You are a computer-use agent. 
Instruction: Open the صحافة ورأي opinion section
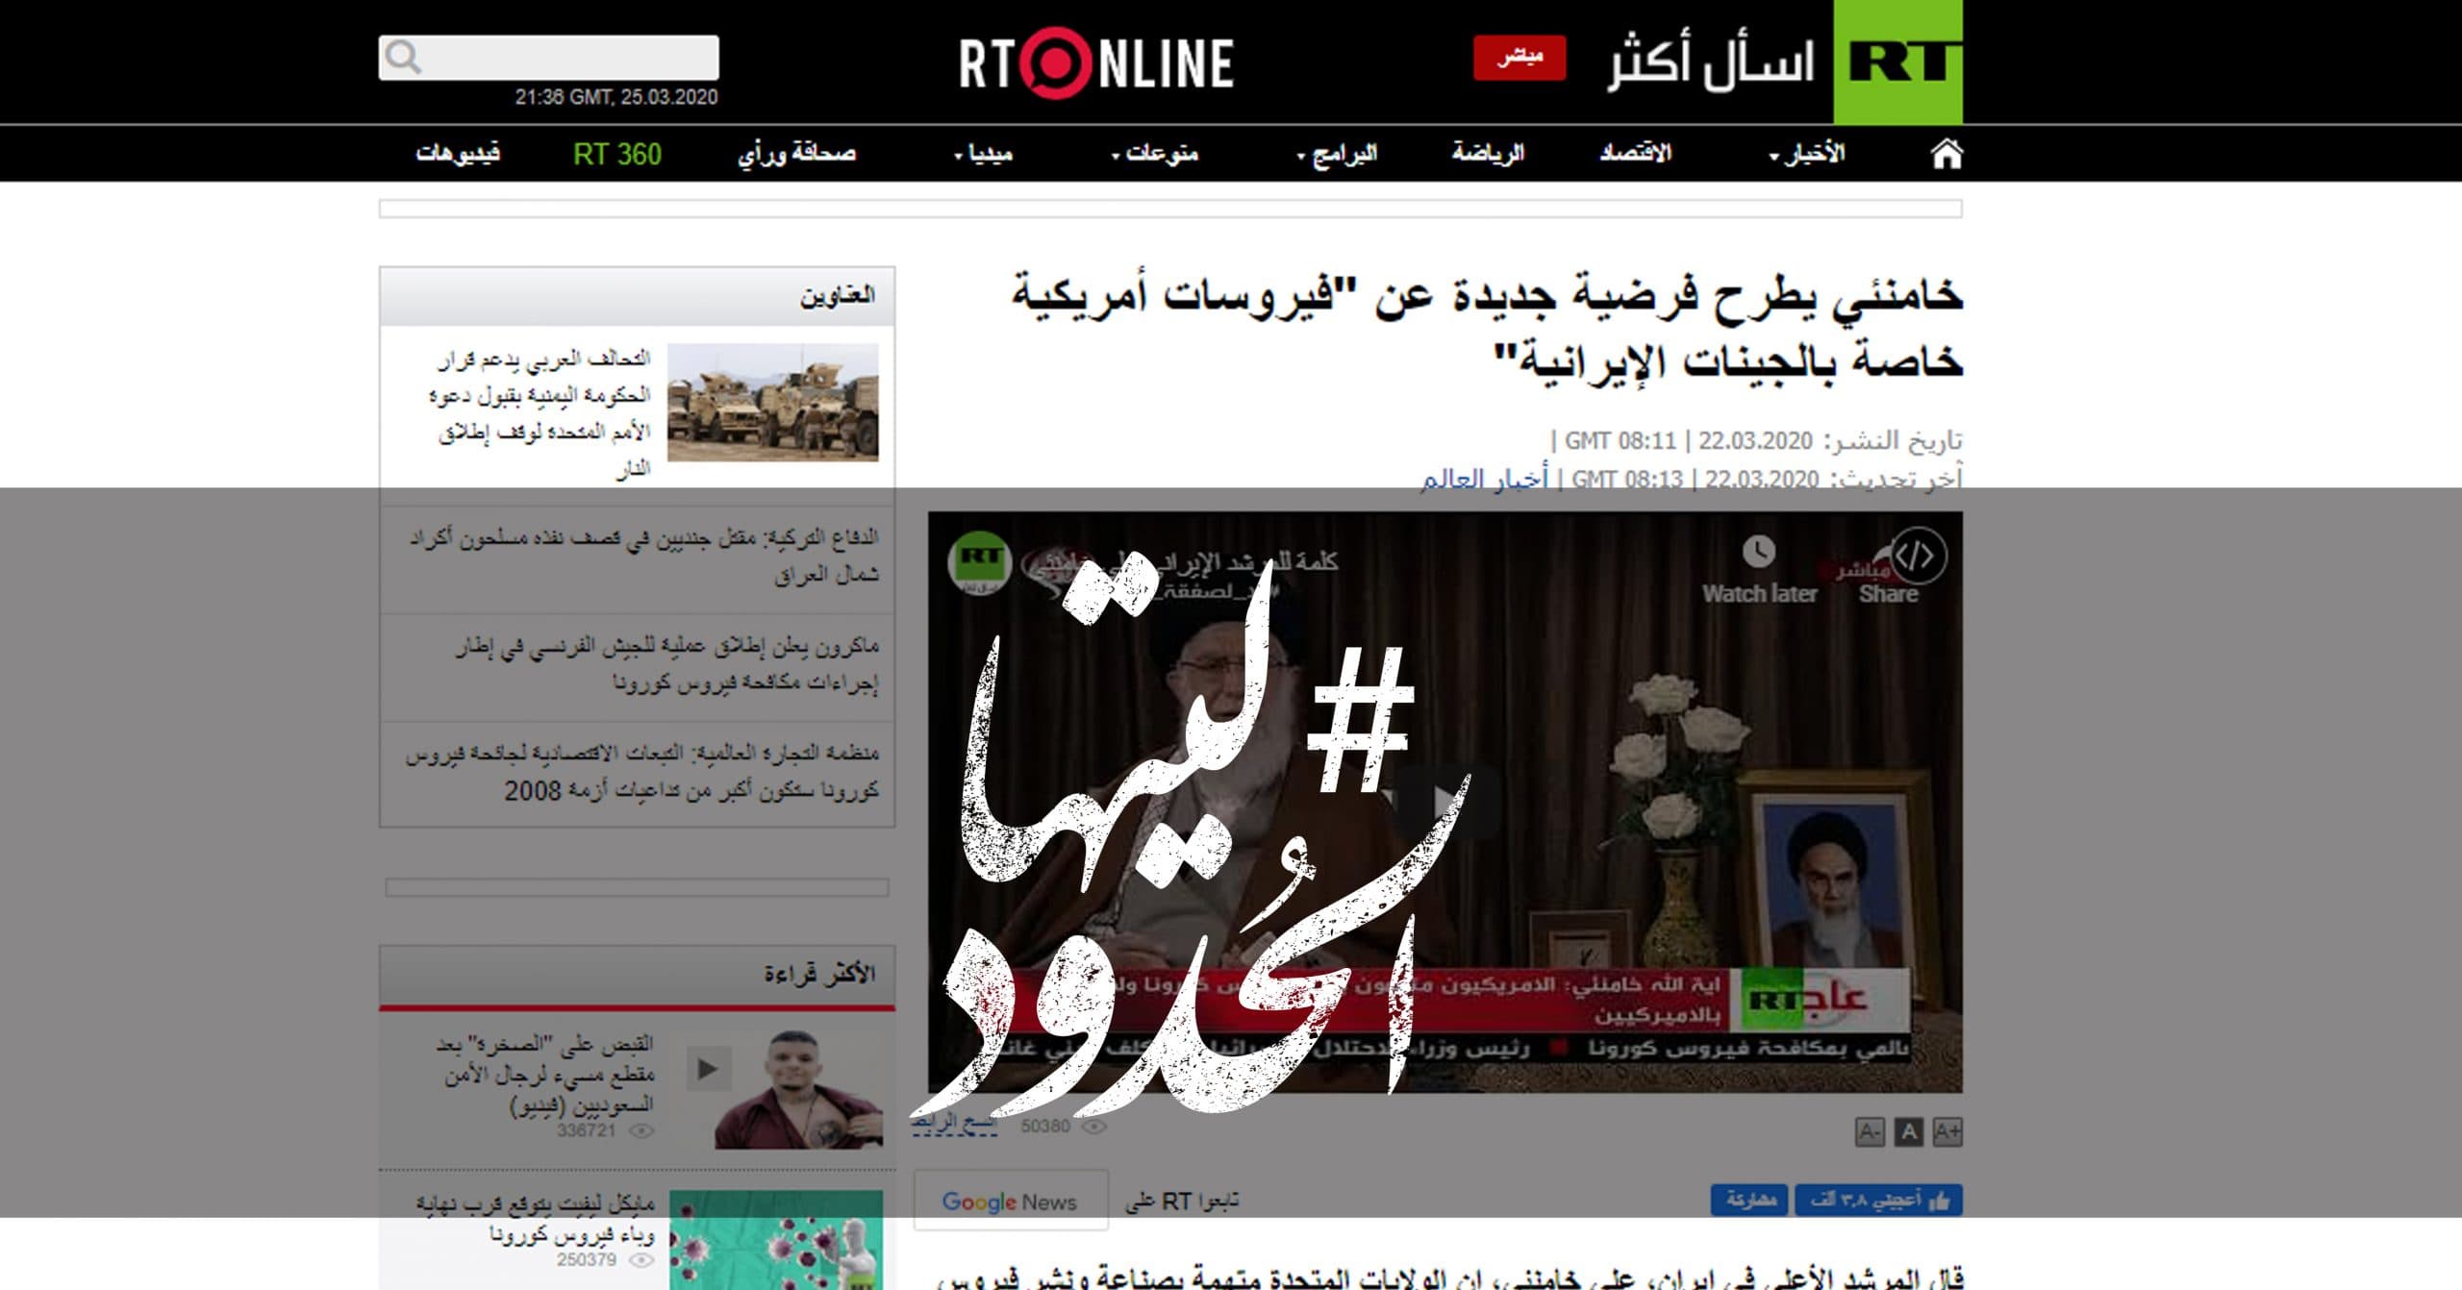click(796, 154)
